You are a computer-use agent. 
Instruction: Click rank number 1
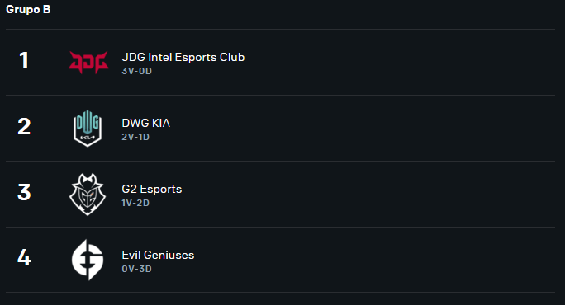click(24, 60)
